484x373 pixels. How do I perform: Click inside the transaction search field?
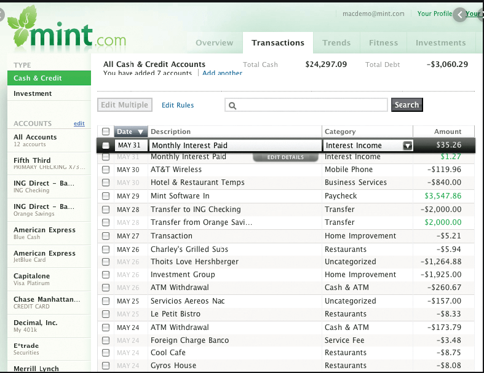[x=306, y=105]
